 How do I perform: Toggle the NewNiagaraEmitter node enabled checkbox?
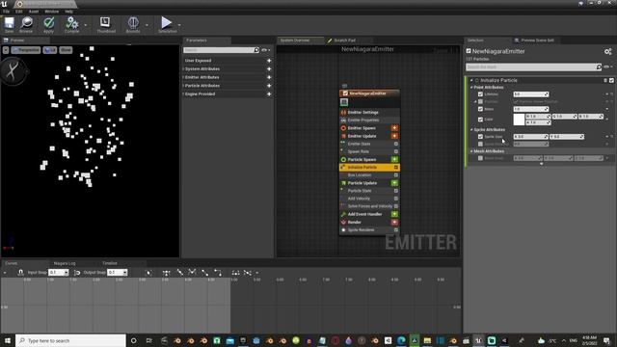(x=345, y=93)
